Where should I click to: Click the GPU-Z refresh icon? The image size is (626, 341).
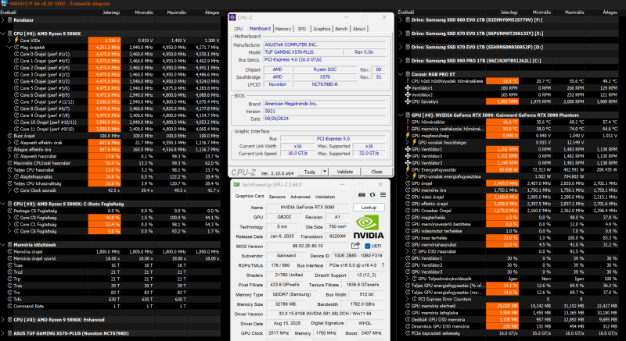372,195
